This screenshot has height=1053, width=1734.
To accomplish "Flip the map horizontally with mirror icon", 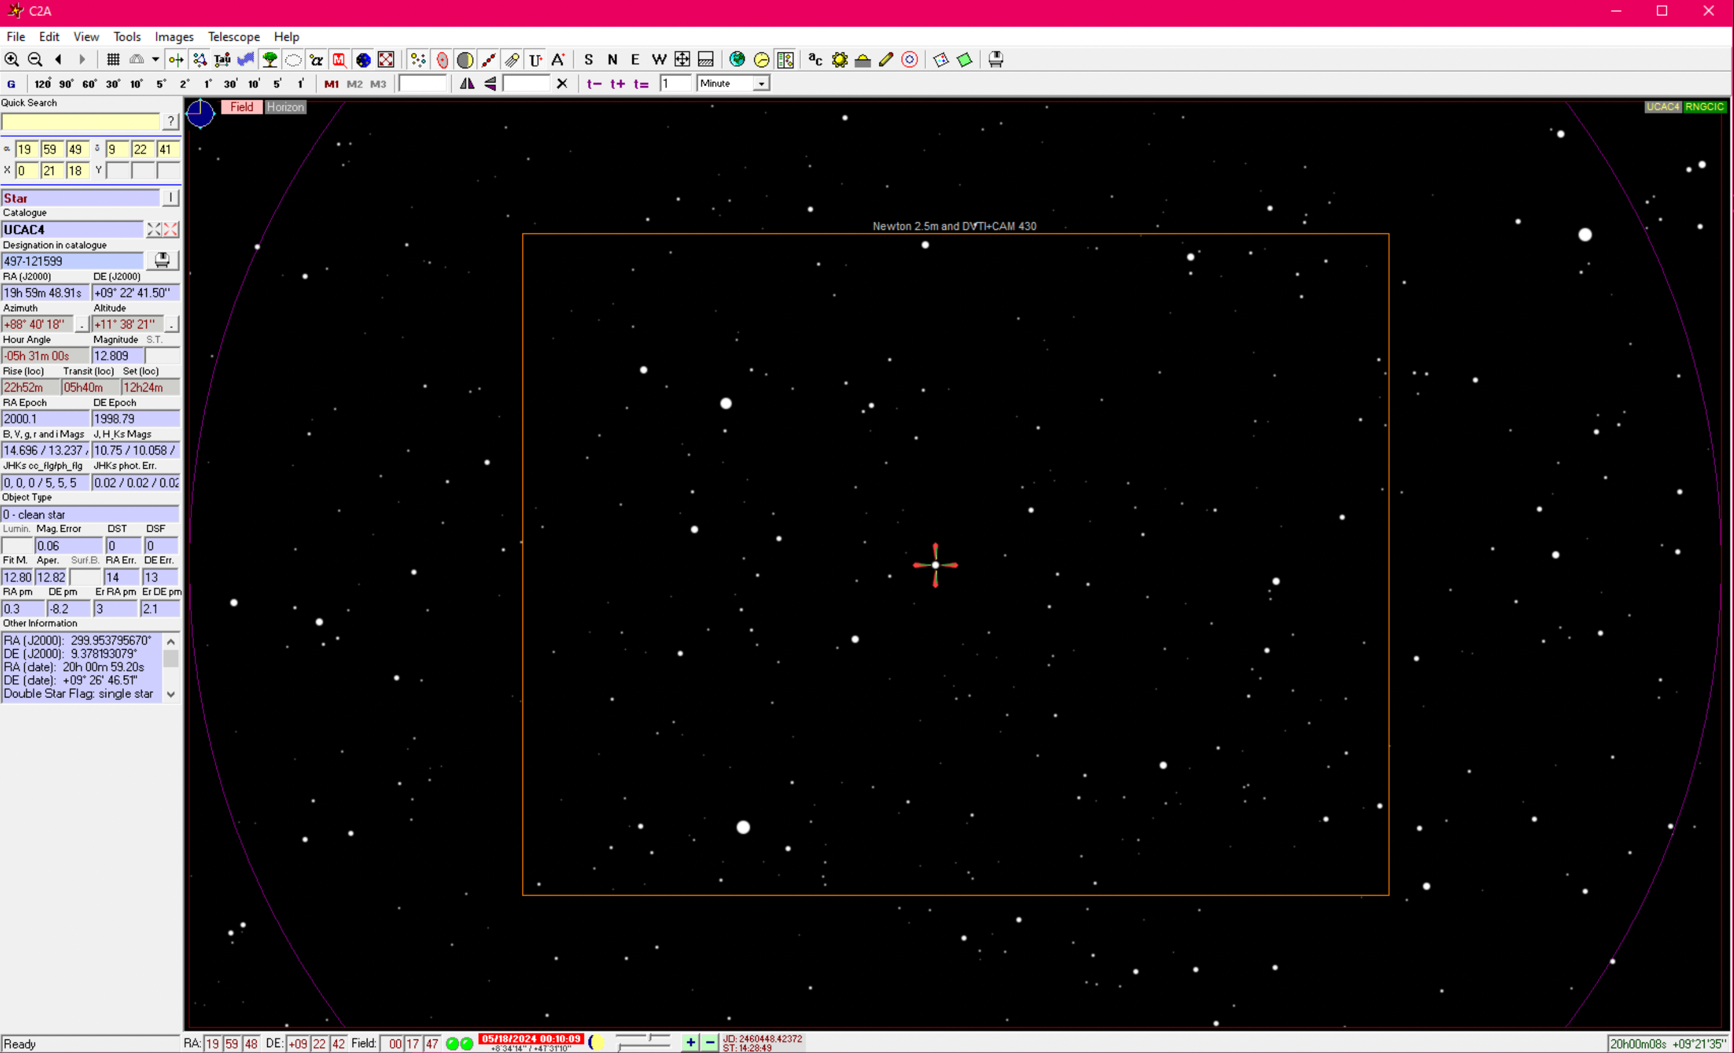I will coord(467,84).
